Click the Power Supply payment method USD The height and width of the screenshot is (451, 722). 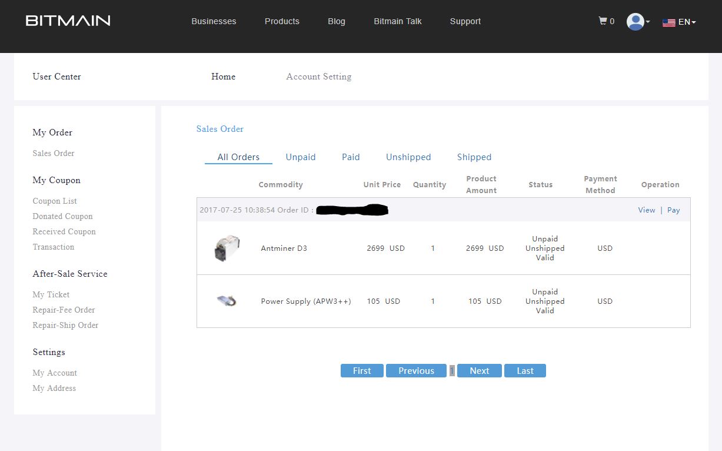[605, 301]
